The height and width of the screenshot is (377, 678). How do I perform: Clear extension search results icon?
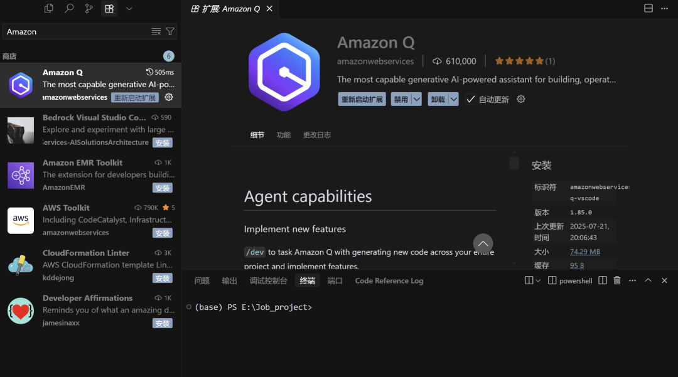(x=156, y=31)
